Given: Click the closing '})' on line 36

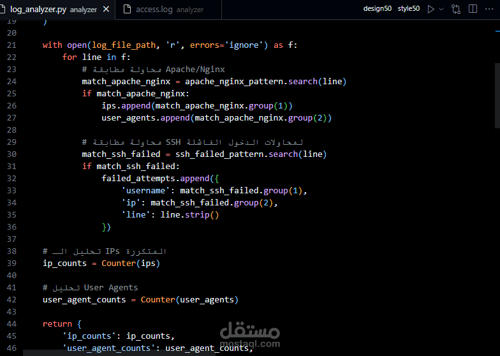Looking at the screenshot, I should pyautogui.click(x=106, y=227).
